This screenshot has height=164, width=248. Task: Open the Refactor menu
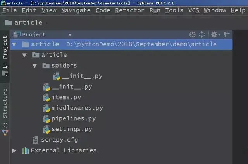click(129, 10)
